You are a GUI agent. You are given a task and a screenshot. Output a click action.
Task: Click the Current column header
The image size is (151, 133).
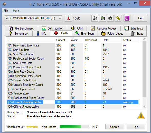[x=62, y=40]
